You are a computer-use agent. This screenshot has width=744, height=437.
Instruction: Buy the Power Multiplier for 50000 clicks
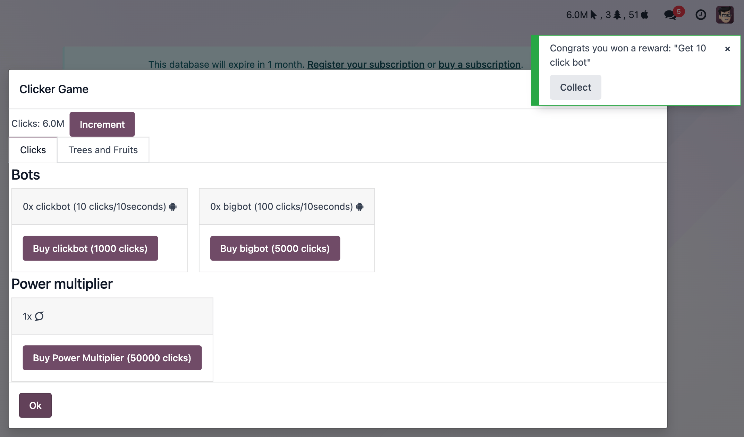click(x=112, y=357)
